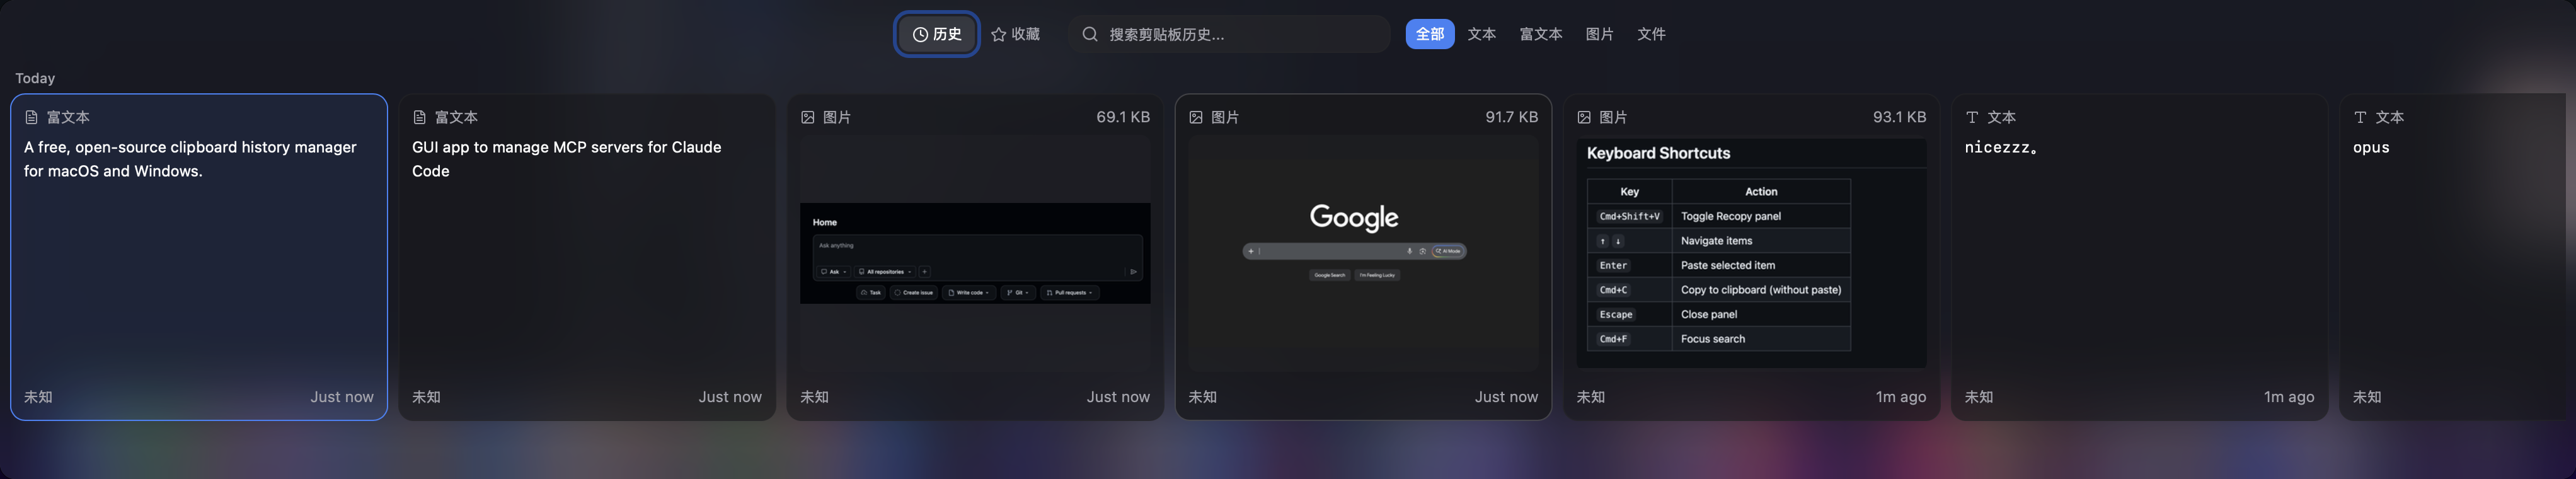Open the Google screenshot thumbnail

click(x=1363, y=253)
